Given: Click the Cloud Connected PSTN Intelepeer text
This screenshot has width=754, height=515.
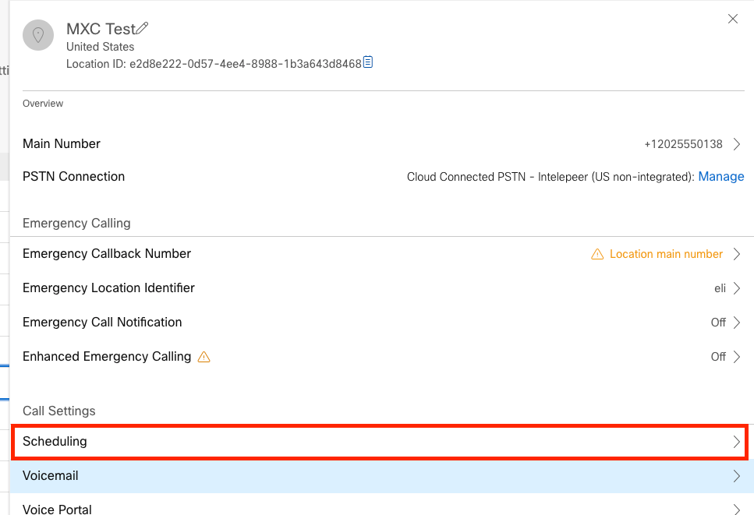Looking at the screenshot, I should (x=550, y=177).
